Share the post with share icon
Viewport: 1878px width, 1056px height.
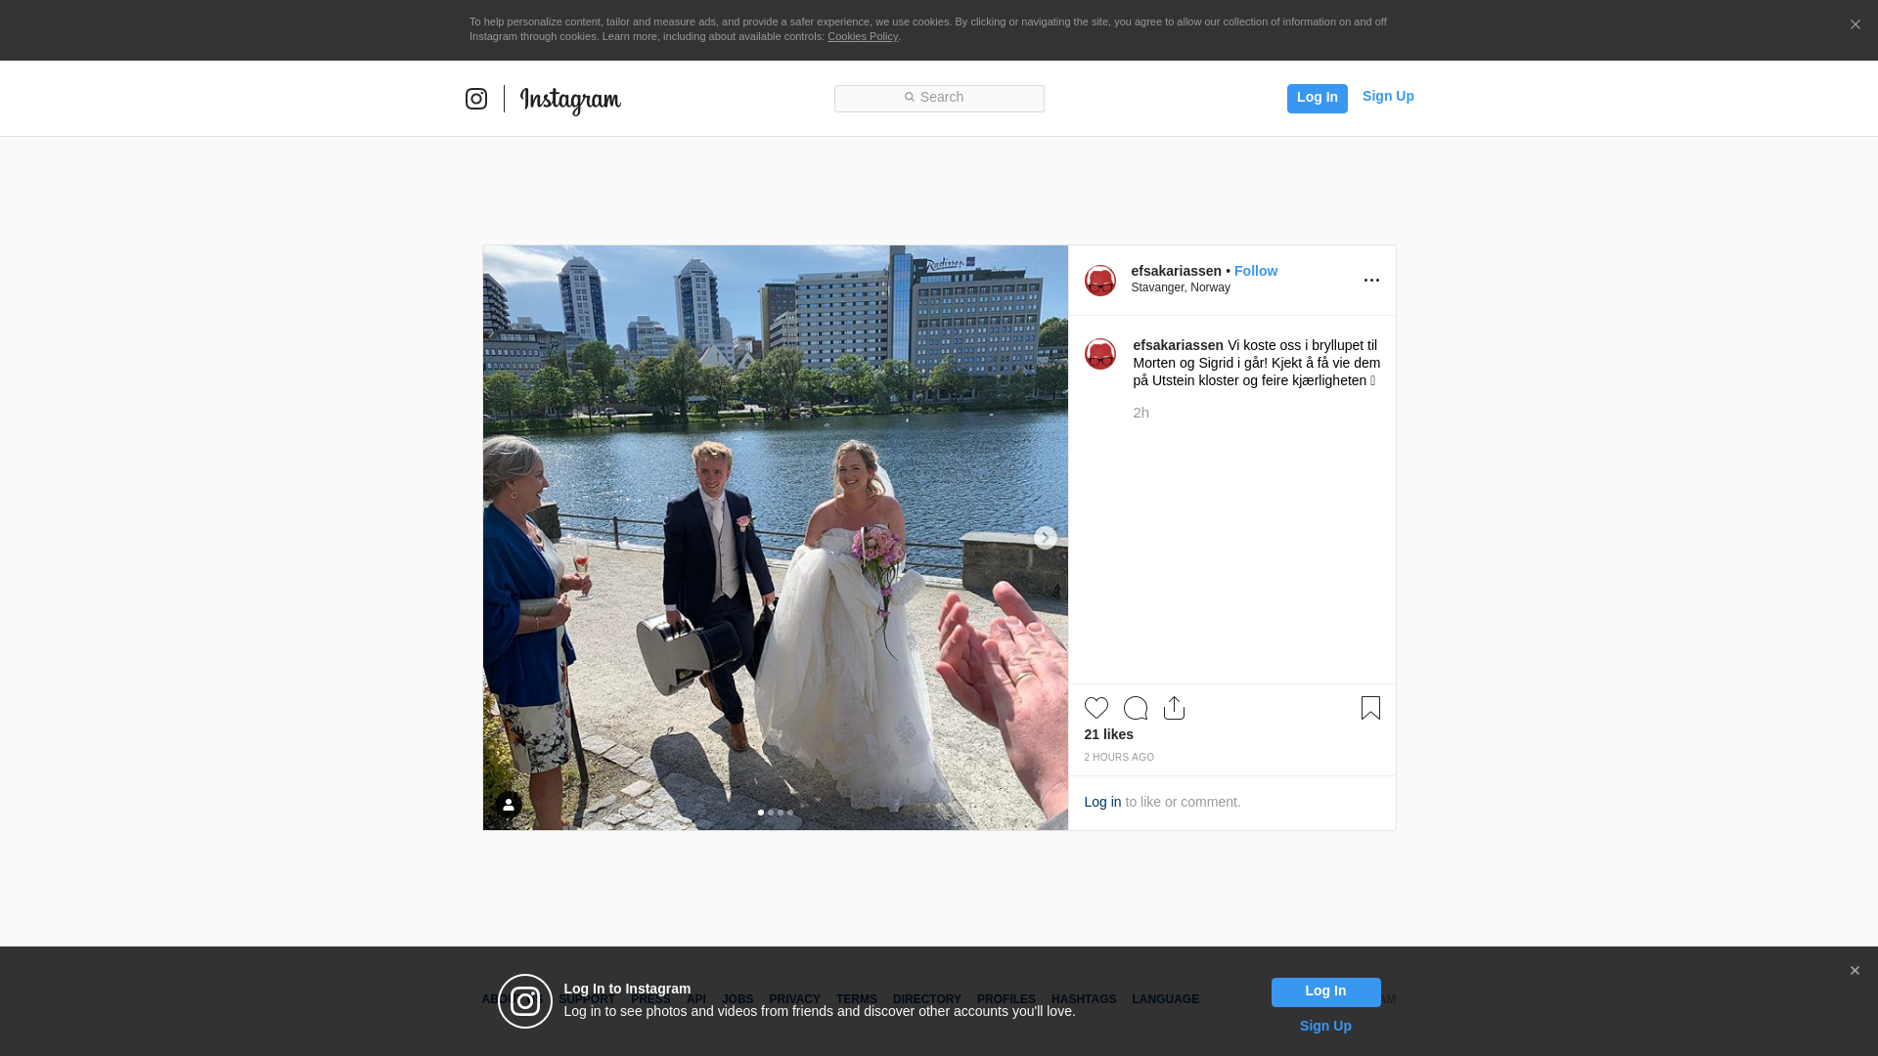1175,708
